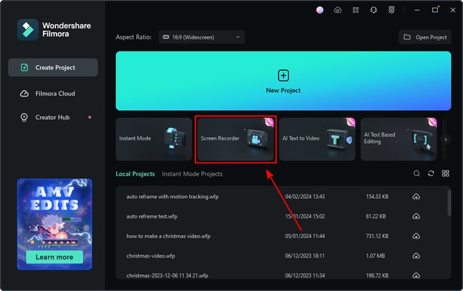
Task: Select auto reframe test.wfp project
Action: click(x=152, y=216)
